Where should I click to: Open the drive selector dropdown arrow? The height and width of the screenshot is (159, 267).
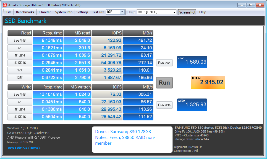[x=174, y=12]
